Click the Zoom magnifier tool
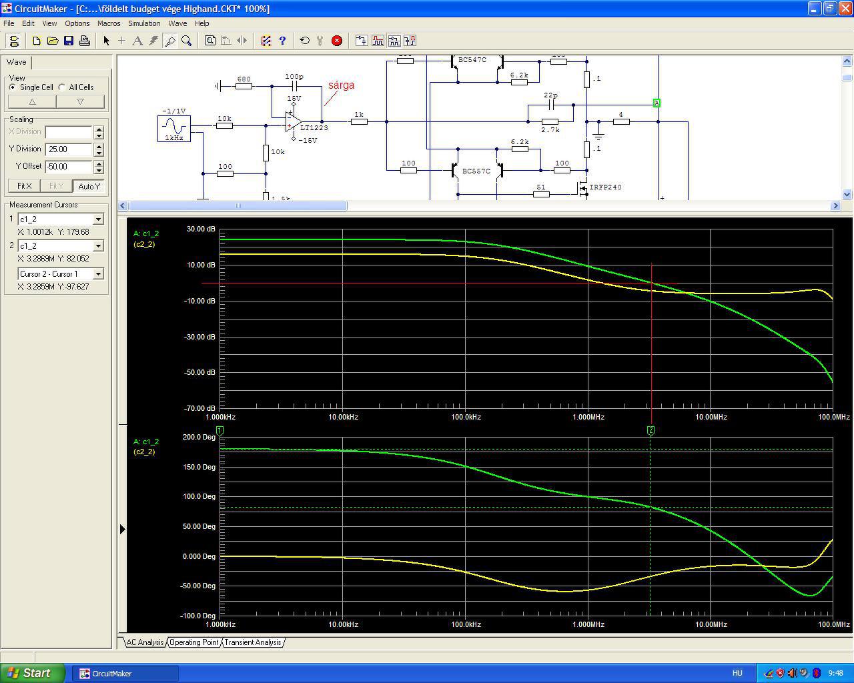This screenshot has height=683, width=854. pos(187,41)
